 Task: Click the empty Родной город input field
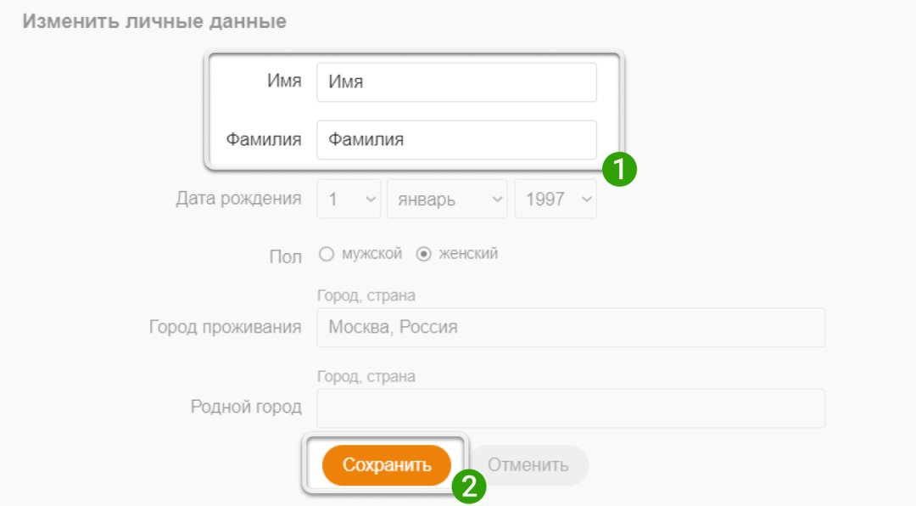(568, 408)
